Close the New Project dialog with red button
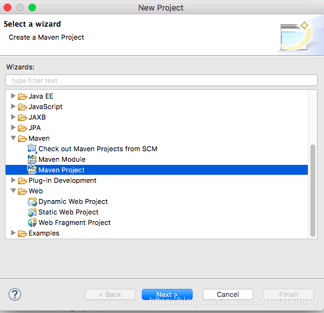 7,7
